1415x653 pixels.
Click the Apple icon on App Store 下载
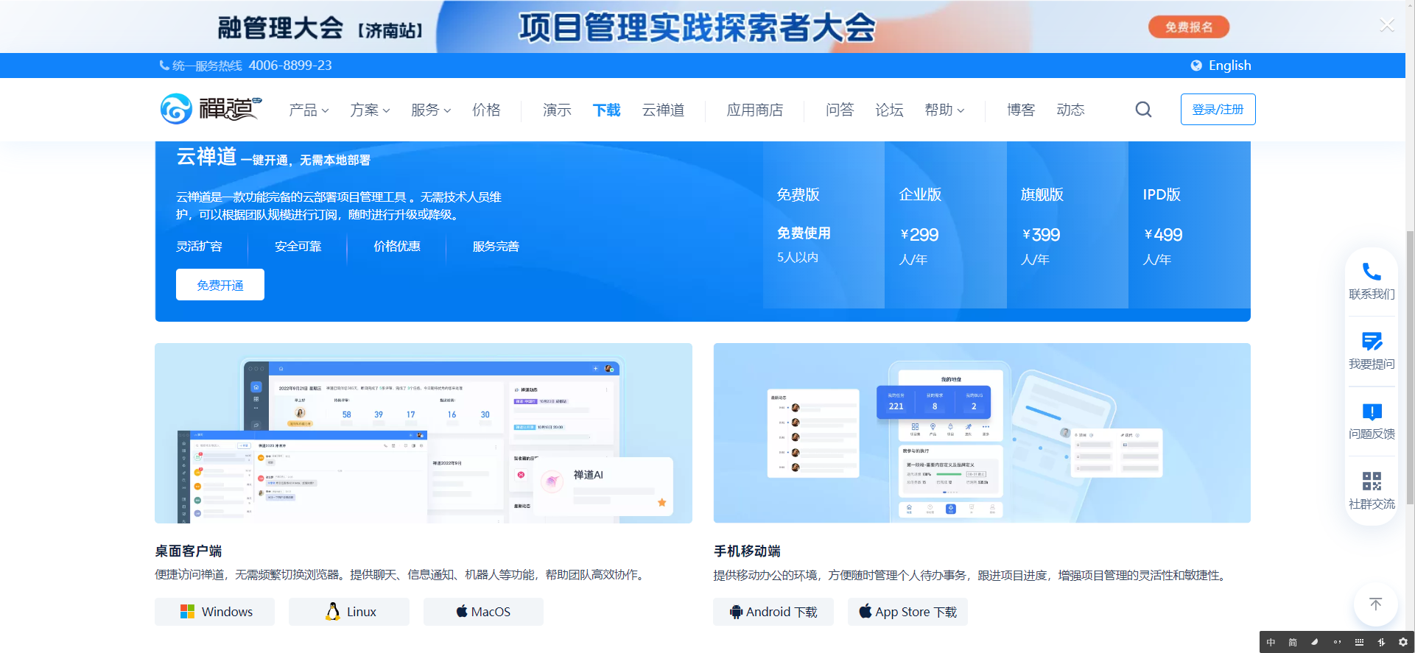tap(865, 611)
